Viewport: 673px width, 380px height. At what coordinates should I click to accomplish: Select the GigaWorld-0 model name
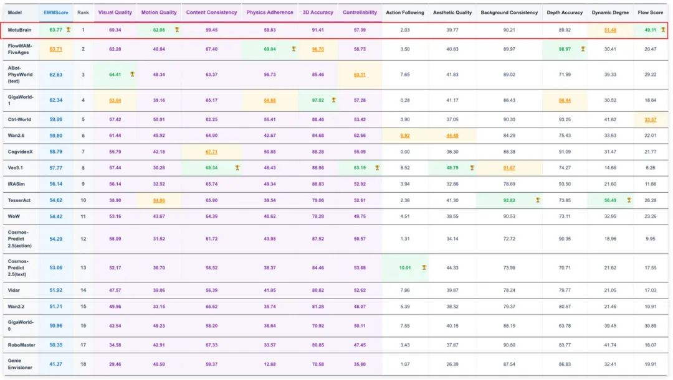click(x=20, y=326)
